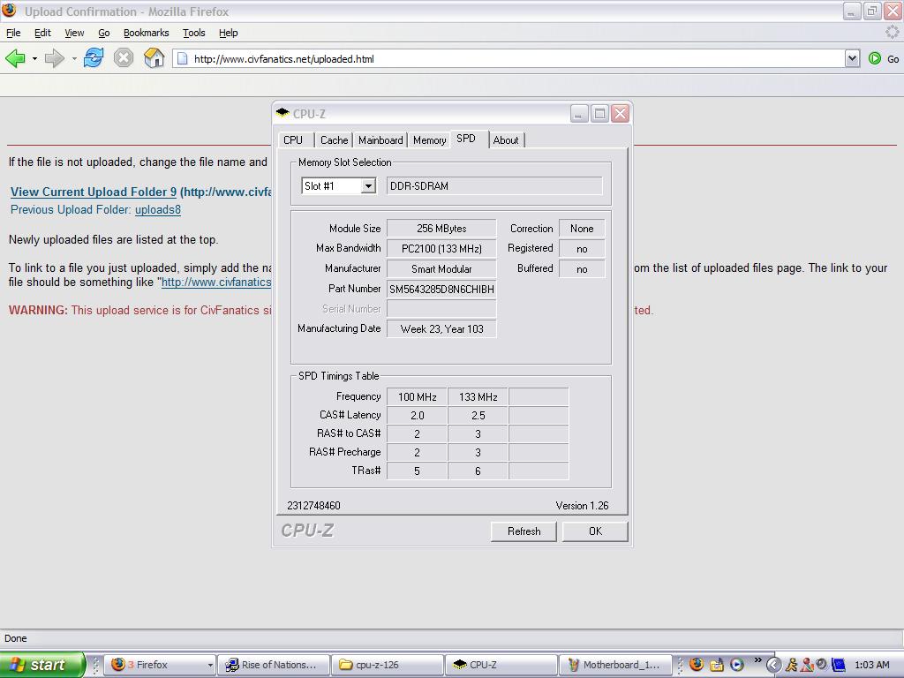Click the blue monitor tray icon

[838, 665]
